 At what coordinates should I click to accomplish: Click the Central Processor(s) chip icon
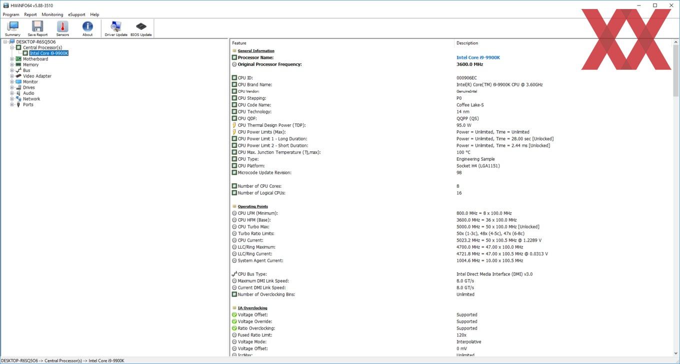click(x=18, y=48)
